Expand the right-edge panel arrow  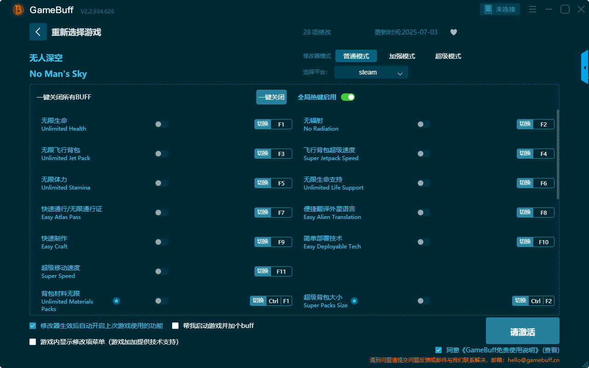pyautogui.click(x=585, y=67)
